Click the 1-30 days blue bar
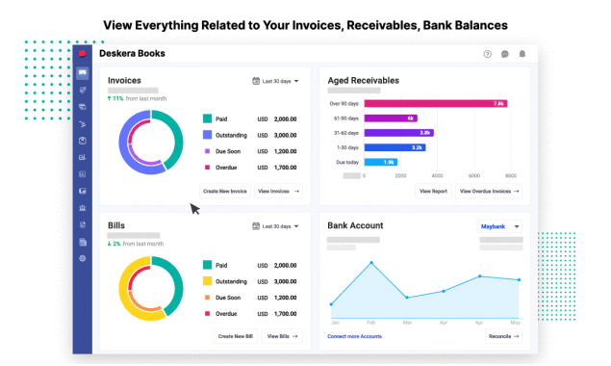 pyautogui.click(x=395, y=147)
